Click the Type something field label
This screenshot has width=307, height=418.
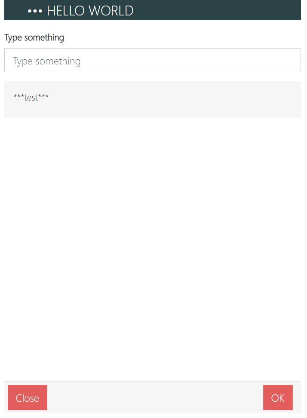[x=34, y=38]
